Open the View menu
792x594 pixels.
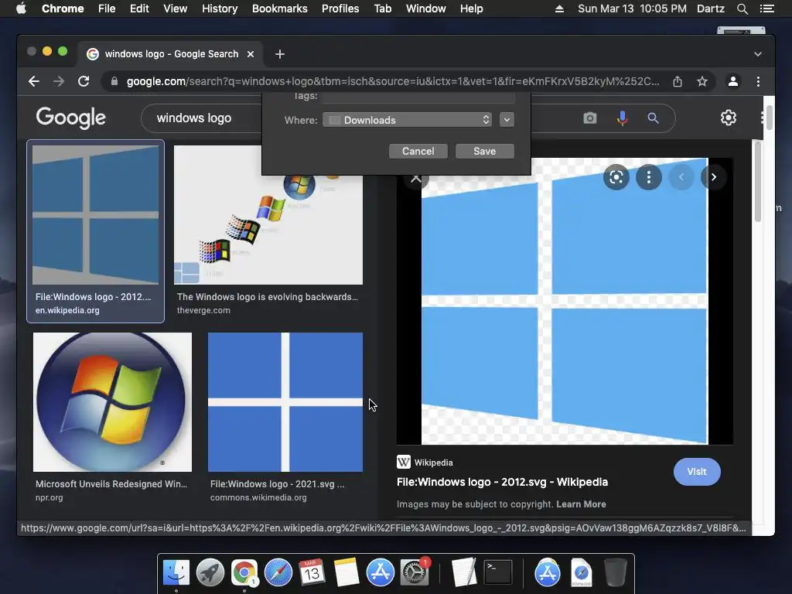176,9
